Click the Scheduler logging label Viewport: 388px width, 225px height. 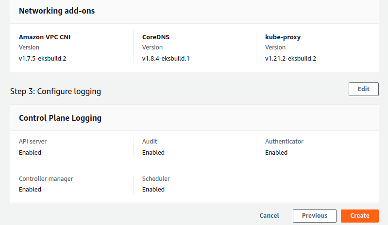[156, 178]
